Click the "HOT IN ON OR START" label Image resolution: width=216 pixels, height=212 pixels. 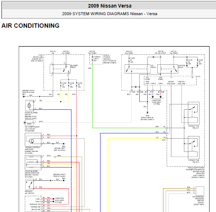pyautogui.click(x=161, y=52)
